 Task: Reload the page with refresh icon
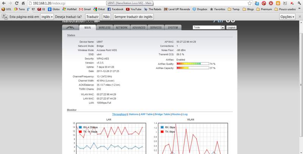(x=17, y=3)
